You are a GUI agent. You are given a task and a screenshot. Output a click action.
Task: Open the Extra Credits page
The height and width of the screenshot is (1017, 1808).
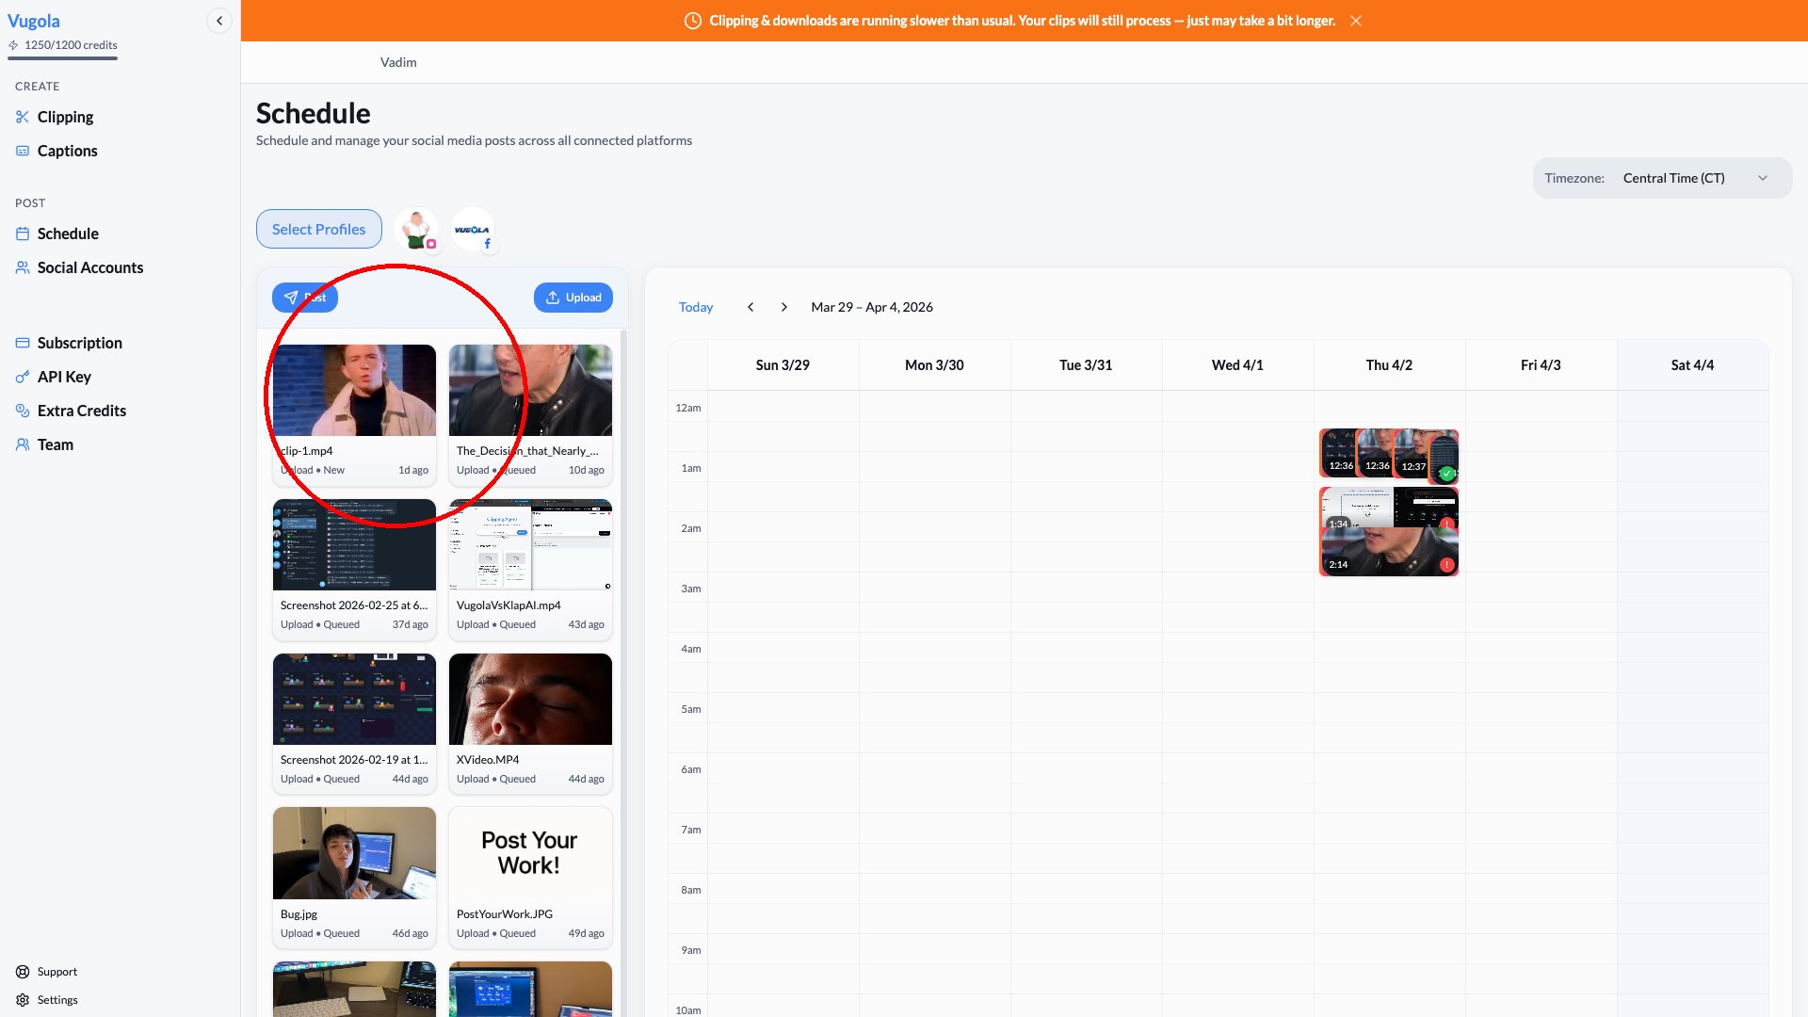(x=81, y=411)
